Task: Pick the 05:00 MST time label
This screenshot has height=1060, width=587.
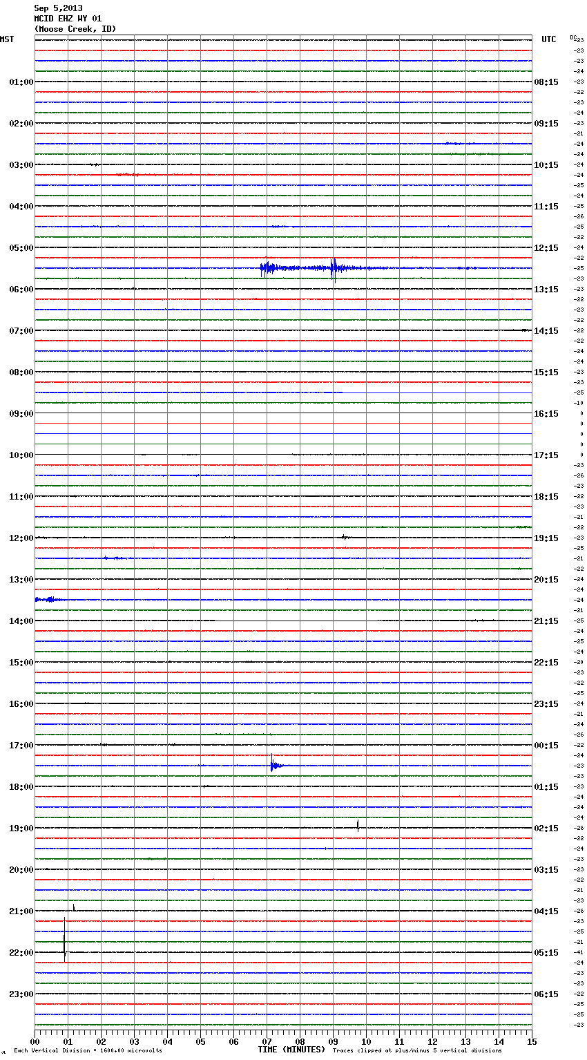Action: [x=21, y=248]
